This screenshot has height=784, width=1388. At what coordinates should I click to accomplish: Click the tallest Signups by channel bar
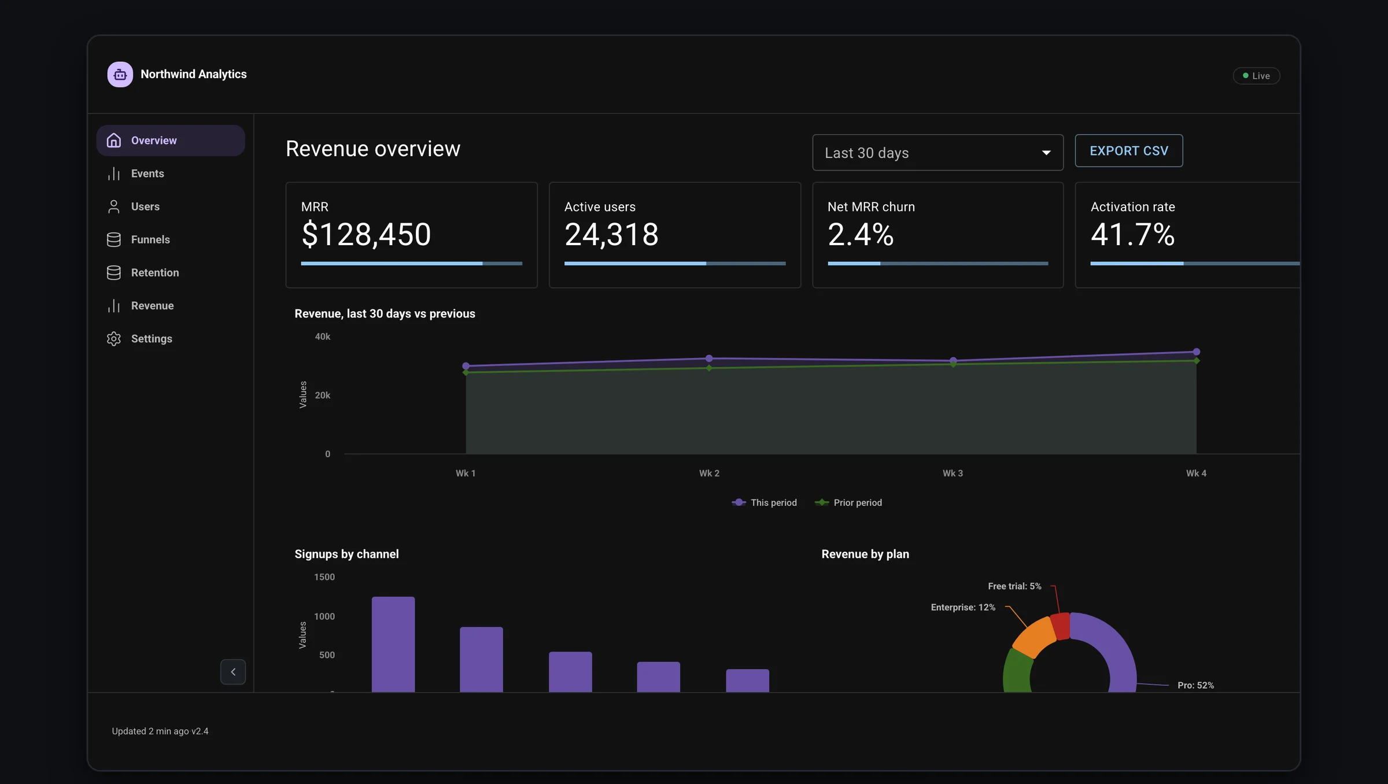[x=393, y=644]
